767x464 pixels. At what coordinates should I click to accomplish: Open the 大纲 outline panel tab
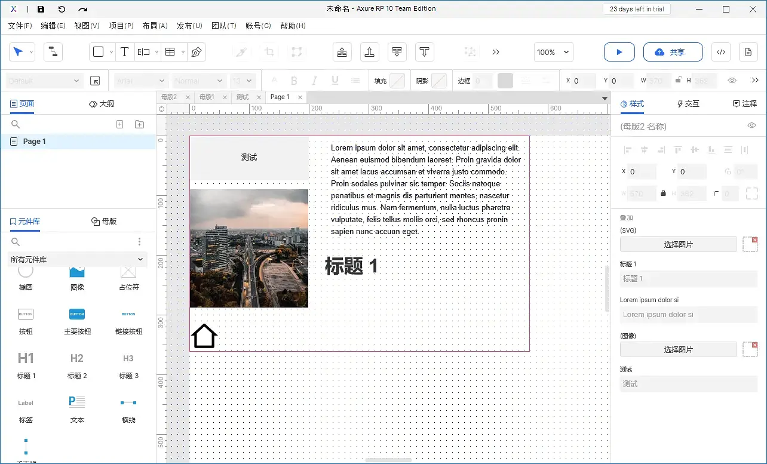[101, 104]
